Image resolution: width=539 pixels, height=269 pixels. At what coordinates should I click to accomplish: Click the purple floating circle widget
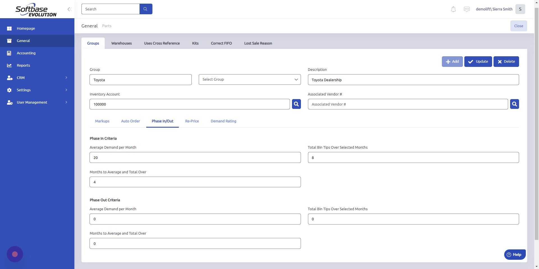pyautogui.click(x=15, y=254)
